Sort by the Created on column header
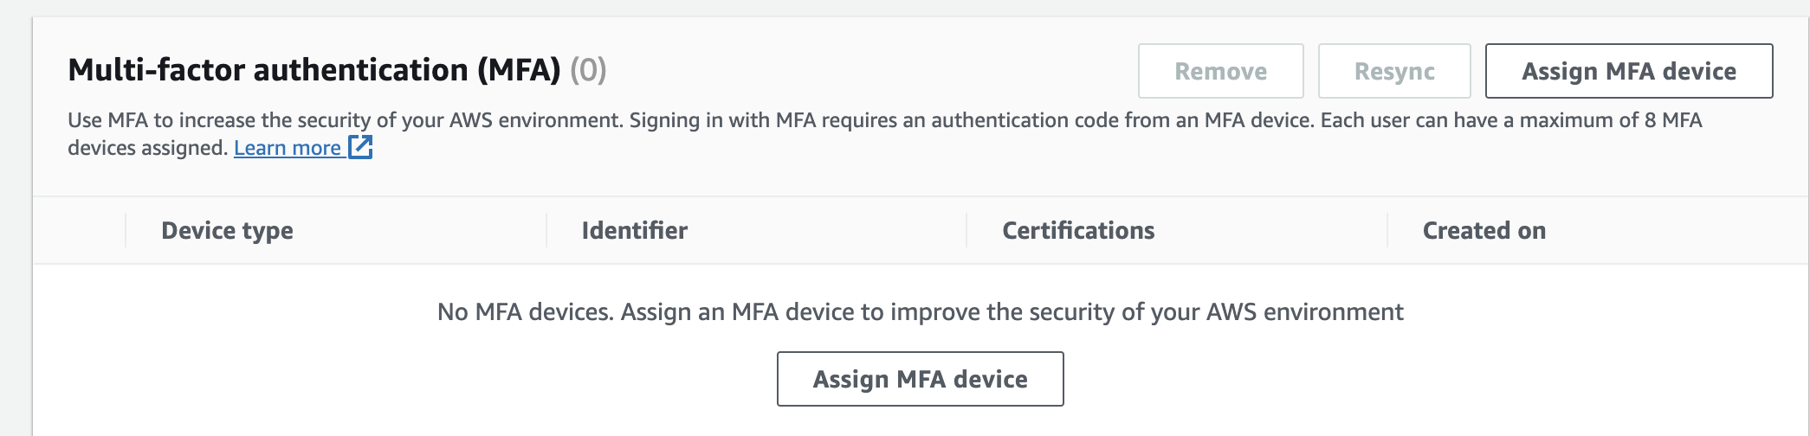 [1484, 230]
